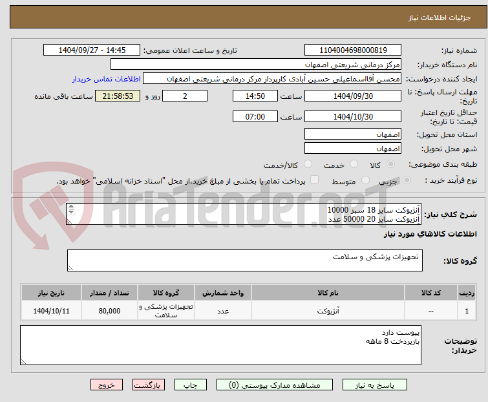Click the توضیحات خریدار text area
Screen dimensions: 488x402
(x=220, y=345)
